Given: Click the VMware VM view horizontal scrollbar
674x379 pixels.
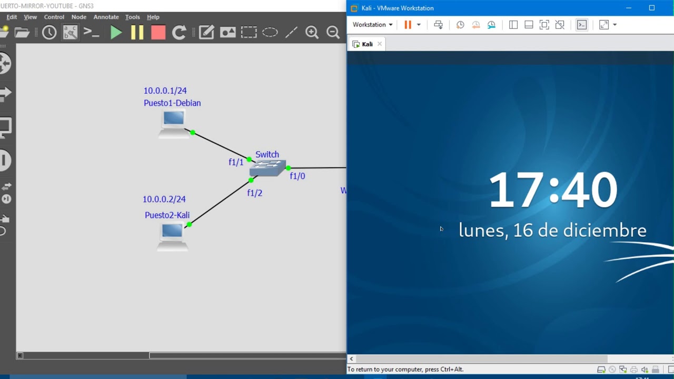Looking at the screenshot, I should (482, 359).
